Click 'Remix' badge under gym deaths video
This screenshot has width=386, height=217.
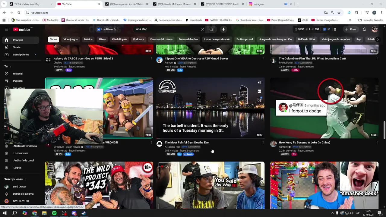click(x=188, y=154)
